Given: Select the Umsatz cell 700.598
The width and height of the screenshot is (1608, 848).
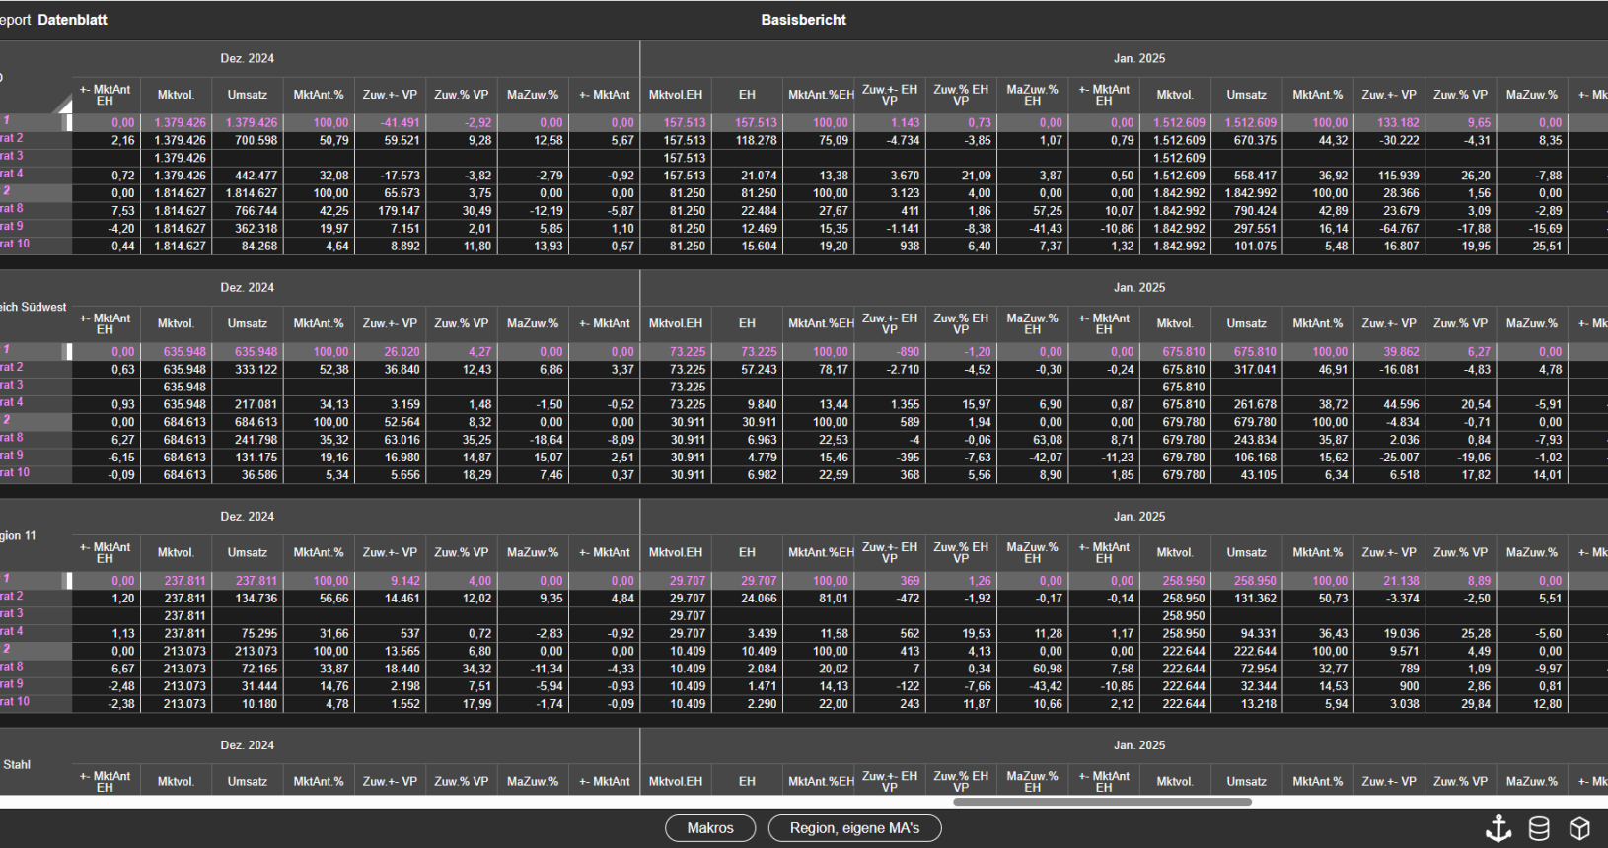Looking at the screenshot, I should [x=248, y=141].
